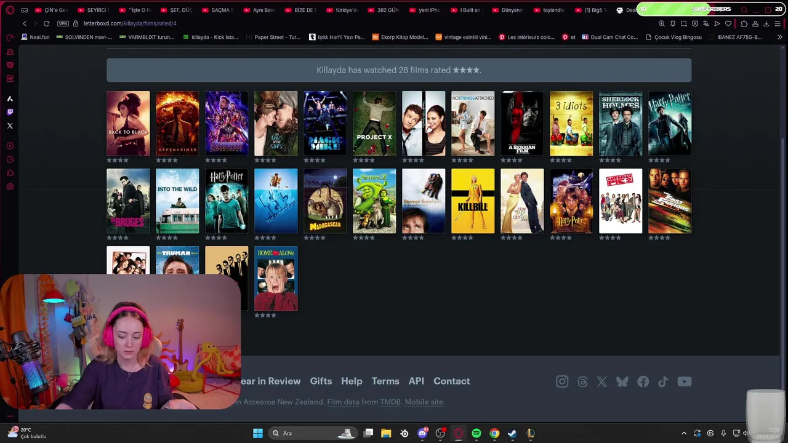Open Discord from the taskbar
Viewport: 788px width, 443px height.
click(x=422, y=433)
